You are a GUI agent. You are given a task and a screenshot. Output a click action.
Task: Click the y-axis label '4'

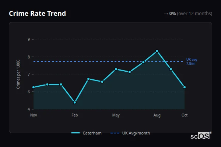click(x=29, y=109)
